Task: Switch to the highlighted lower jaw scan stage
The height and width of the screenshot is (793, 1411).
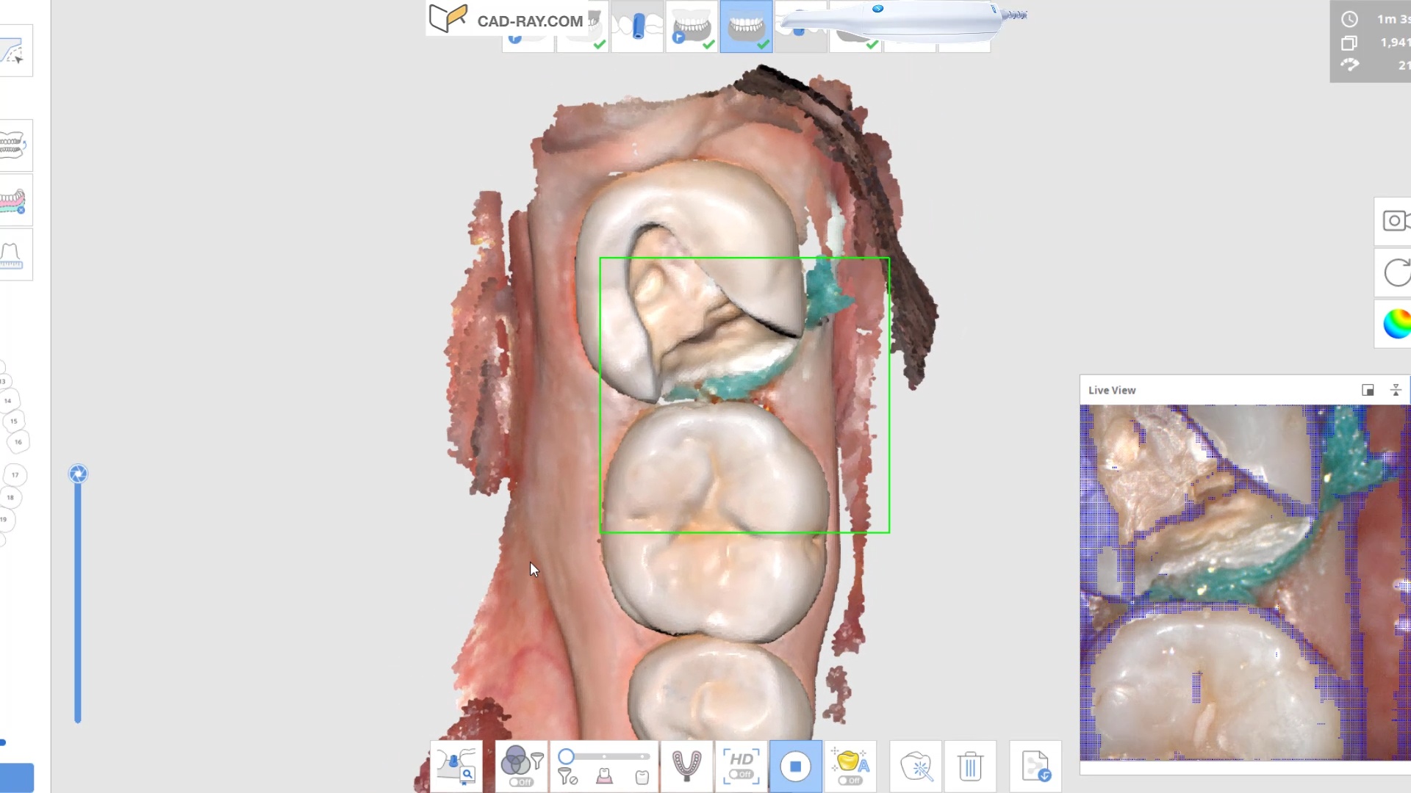Action: (746, 27)
